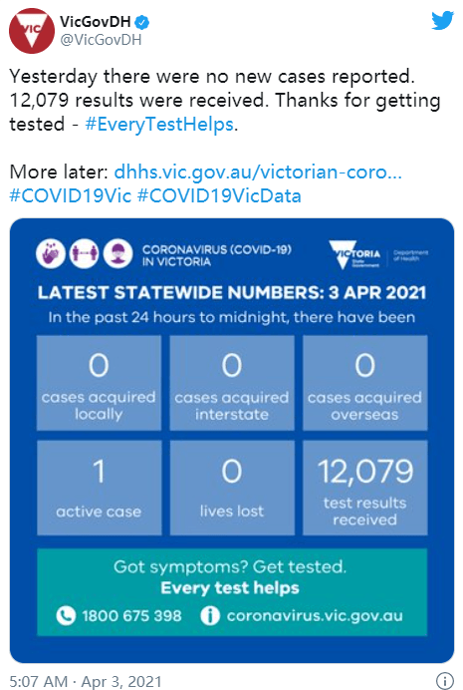The image size is (463, 690).
Task: Click the @VicGovDH handle
Action: (x=101, y=40)
